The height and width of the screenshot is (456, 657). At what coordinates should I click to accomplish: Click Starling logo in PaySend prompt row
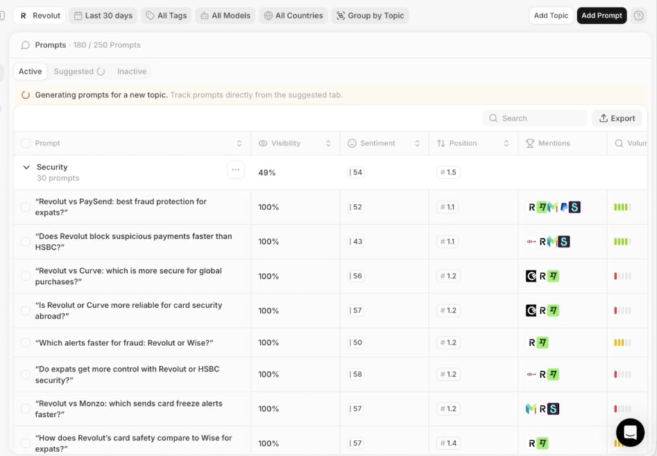coord(574,207)
